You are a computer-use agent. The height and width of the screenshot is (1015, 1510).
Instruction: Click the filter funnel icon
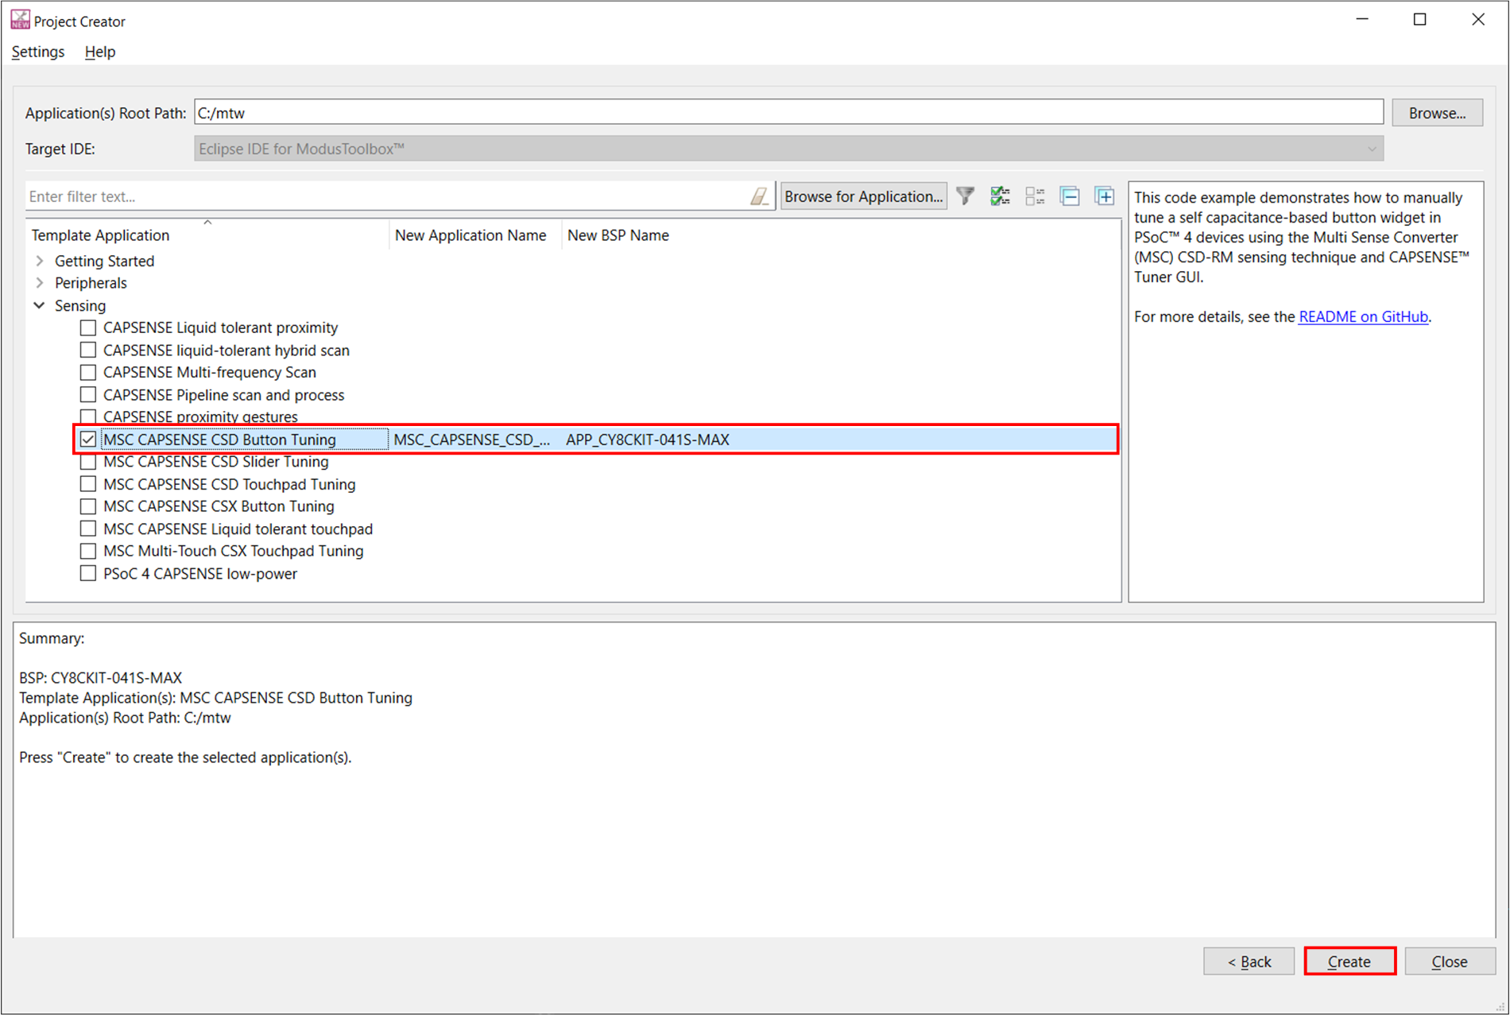pos(965,196)
